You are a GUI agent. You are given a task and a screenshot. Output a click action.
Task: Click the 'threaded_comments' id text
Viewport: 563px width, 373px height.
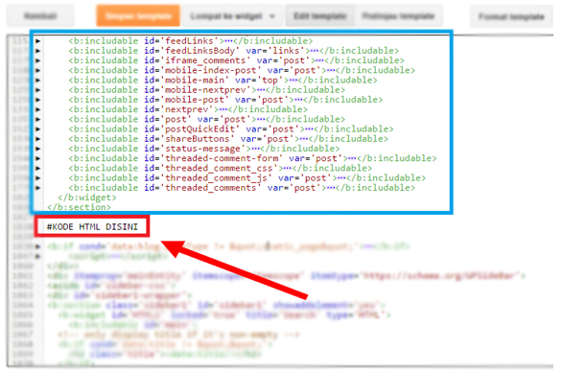tap(211, 188)
